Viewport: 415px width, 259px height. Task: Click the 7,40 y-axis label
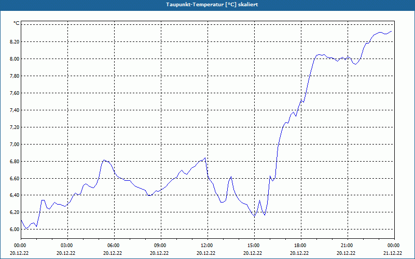click(15, 110)
